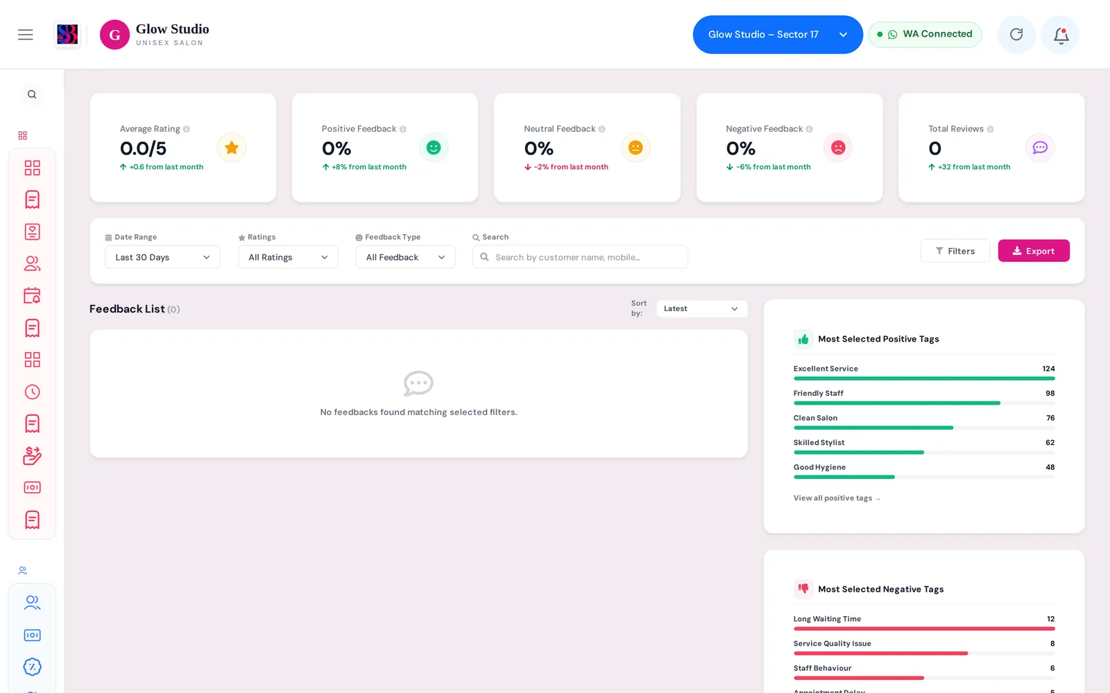Open the red calendar icon in sidebar

(x=32, y=296)
